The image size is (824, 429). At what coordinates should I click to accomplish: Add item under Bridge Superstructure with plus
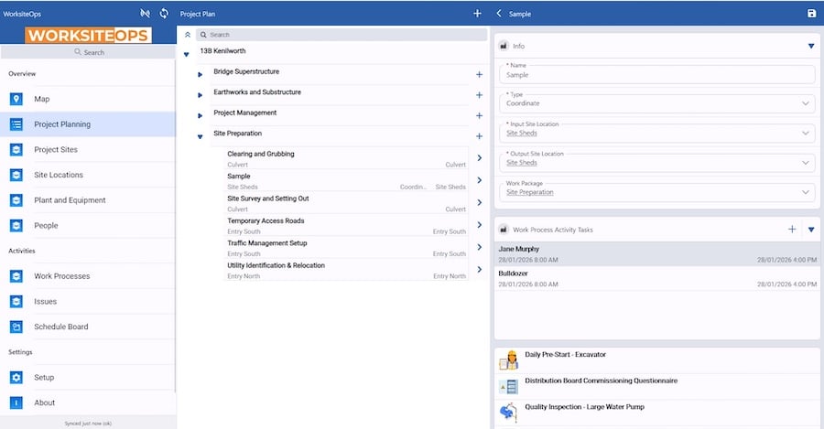[479, 75]
